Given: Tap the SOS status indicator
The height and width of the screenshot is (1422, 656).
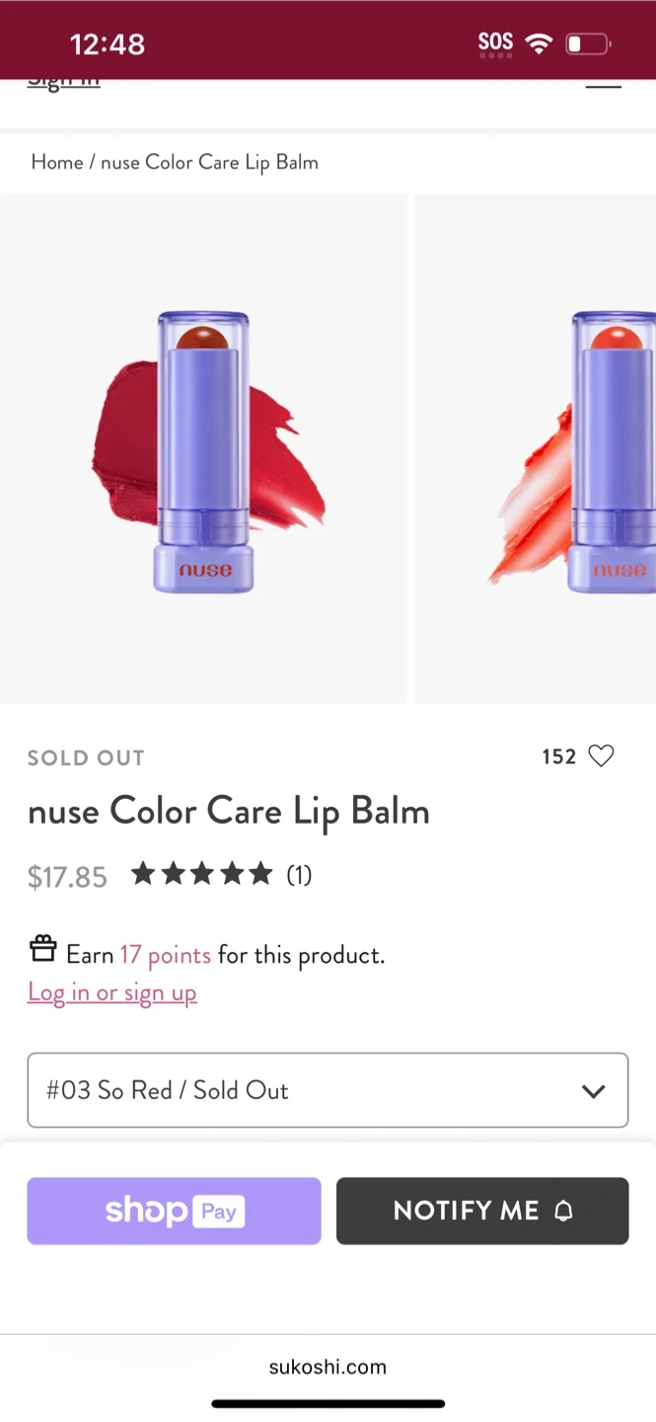Looking at the screenshot, I should click(495, 42).
